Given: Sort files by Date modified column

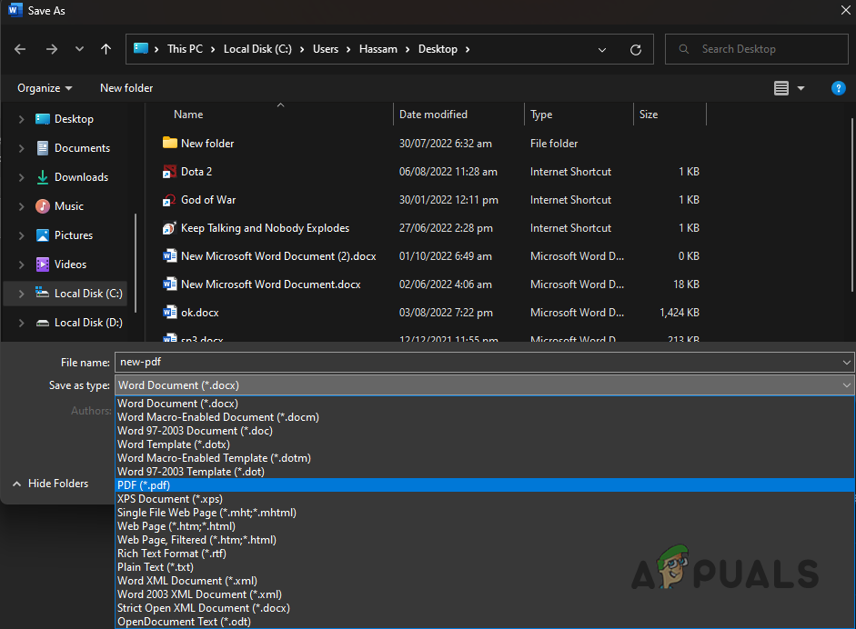Looking at the screenshot, I should click(x=433, y=115).
